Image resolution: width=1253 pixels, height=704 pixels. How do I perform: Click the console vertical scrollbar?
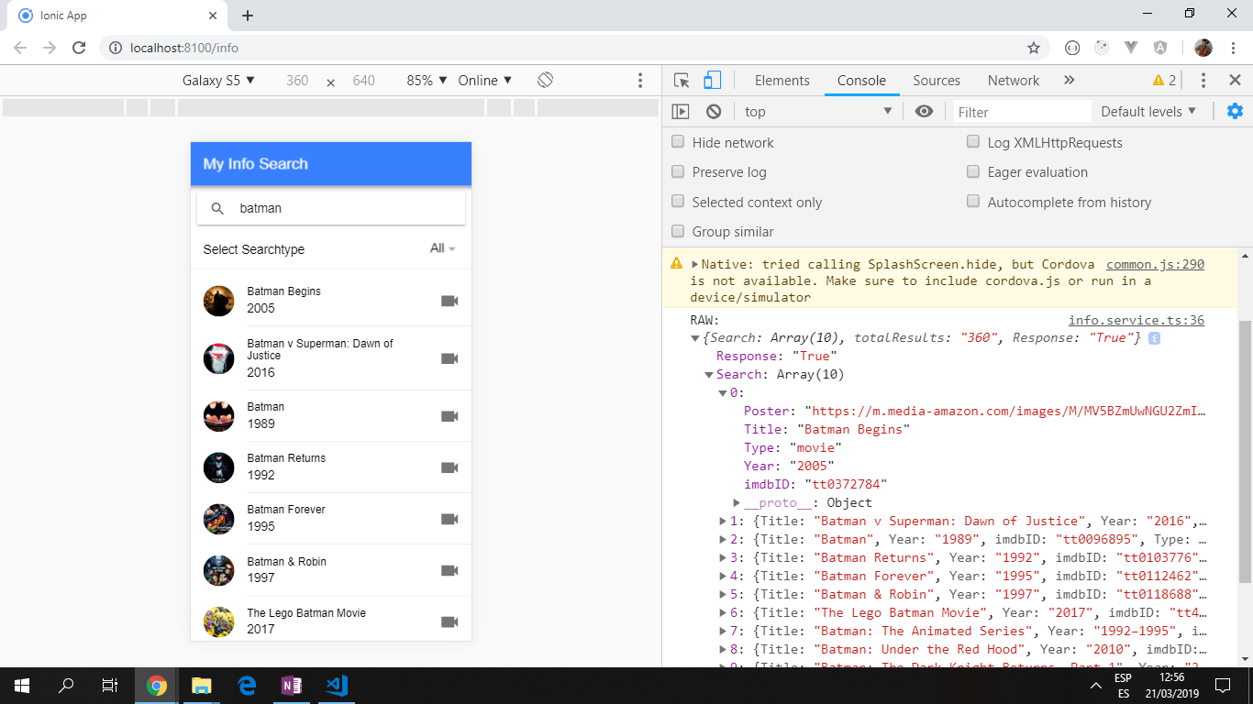click(1244, 452)
